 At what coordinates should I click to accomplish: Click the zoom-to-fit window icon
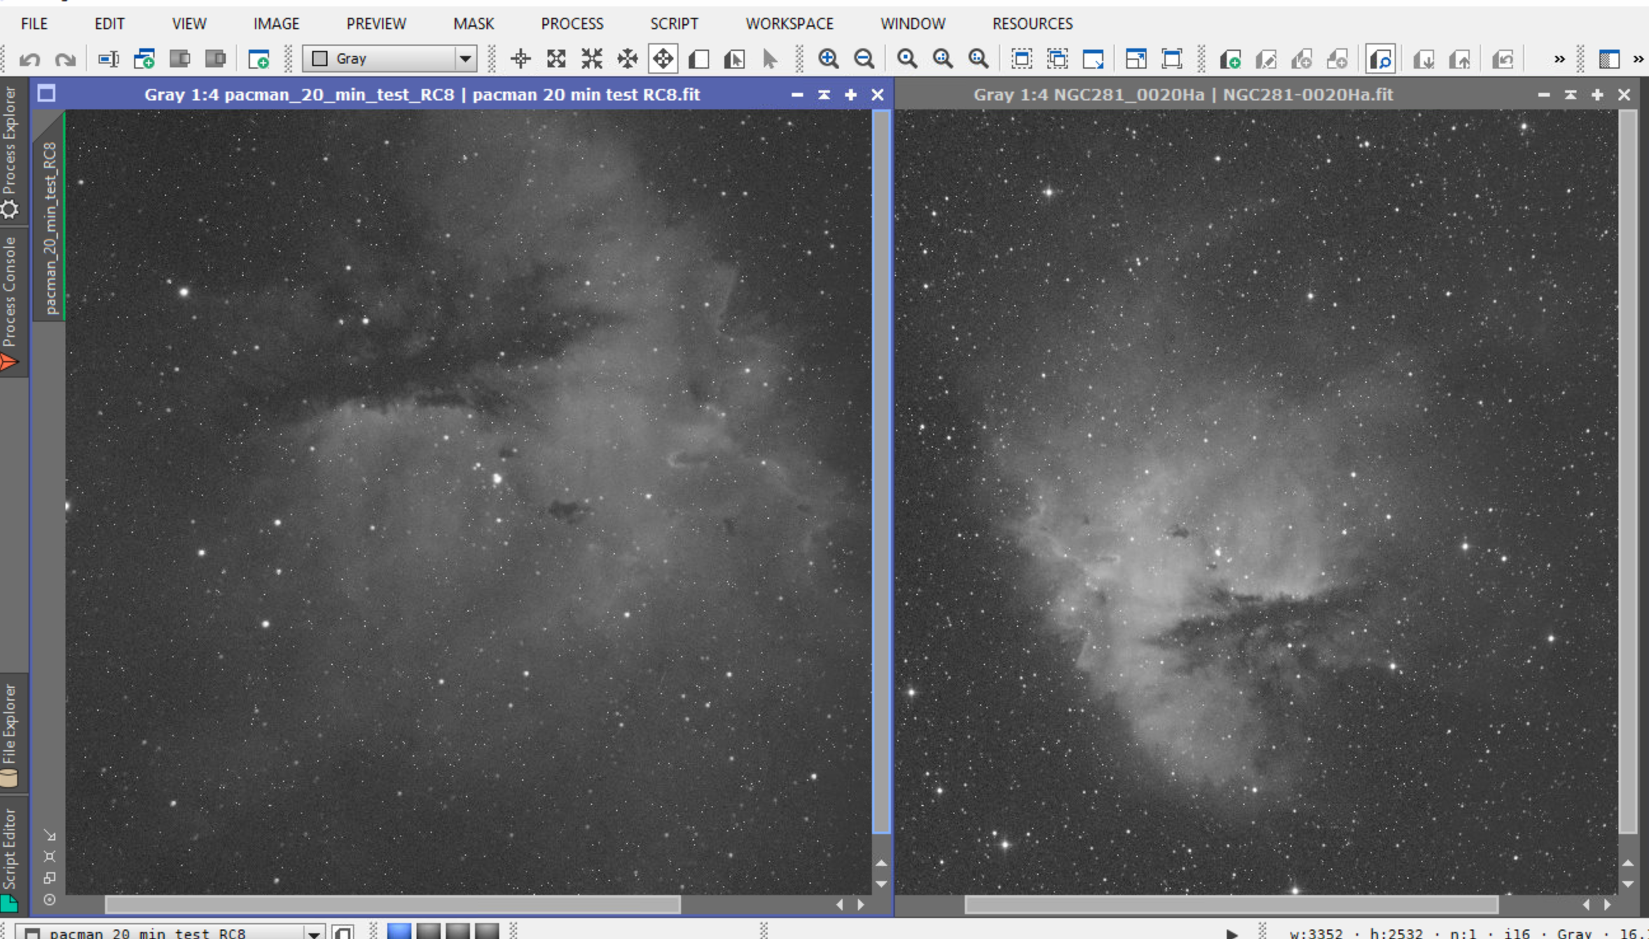coord(1021,59)
